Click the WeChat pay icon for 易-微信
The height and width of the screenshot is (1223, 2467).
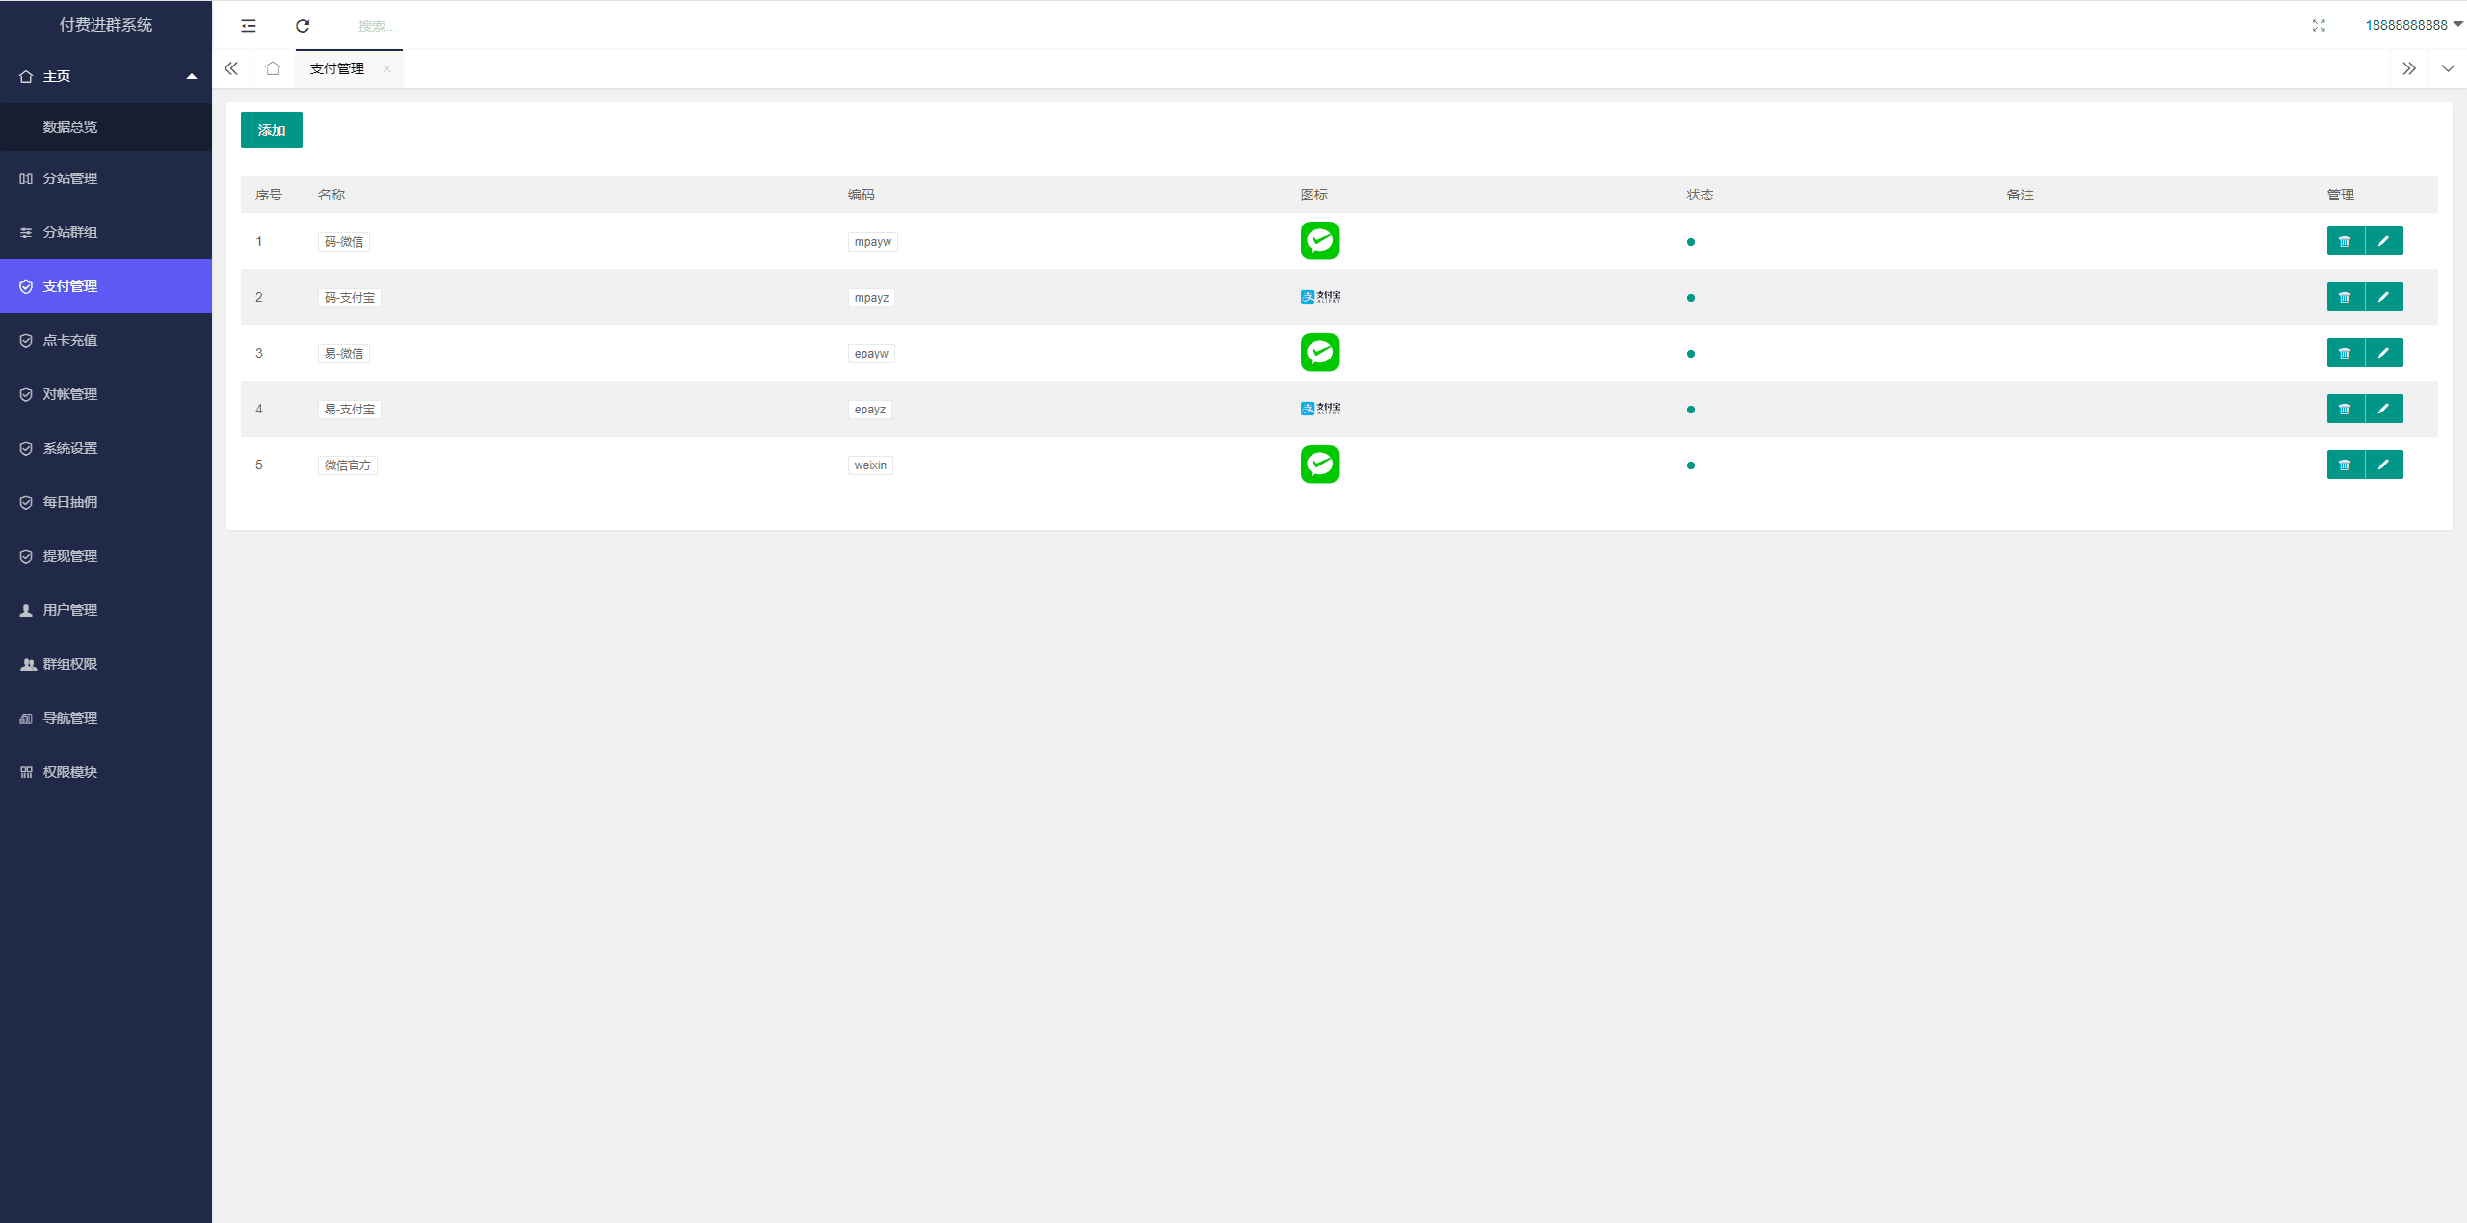1320,351
